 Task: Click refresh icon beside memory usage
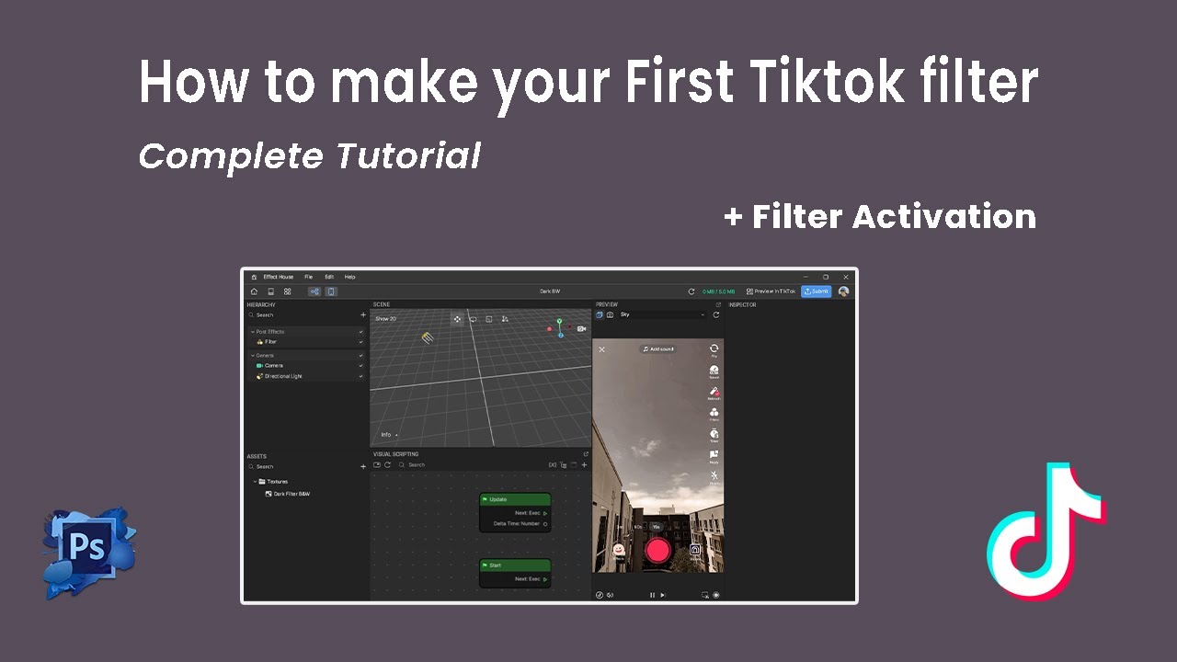coord(691,291)
